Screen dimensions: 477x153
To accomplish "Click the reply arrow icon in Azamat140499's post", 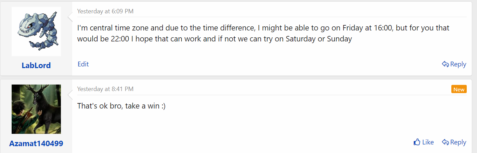I will (445, 142).
